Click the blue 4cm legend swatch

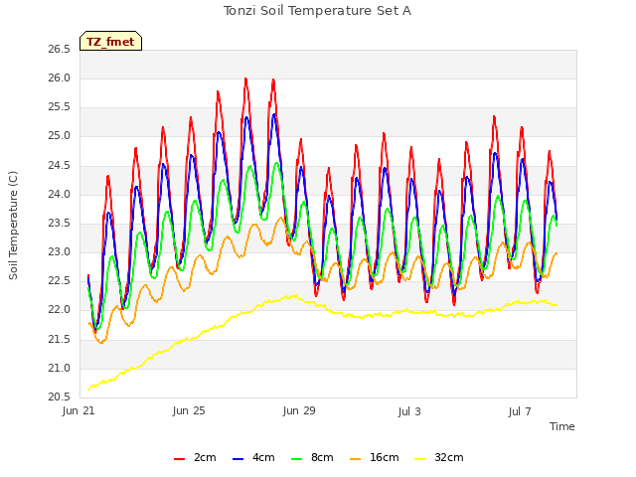tap(238, 458)
